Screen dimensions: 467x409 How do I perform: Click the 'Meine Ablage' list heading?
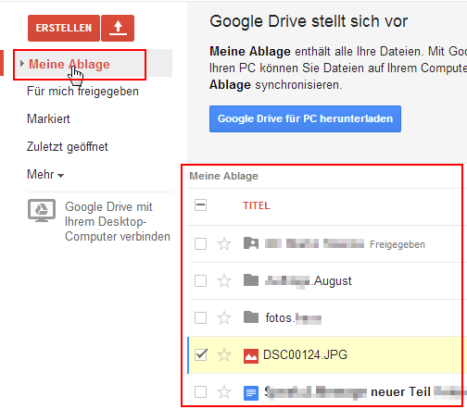223,176
